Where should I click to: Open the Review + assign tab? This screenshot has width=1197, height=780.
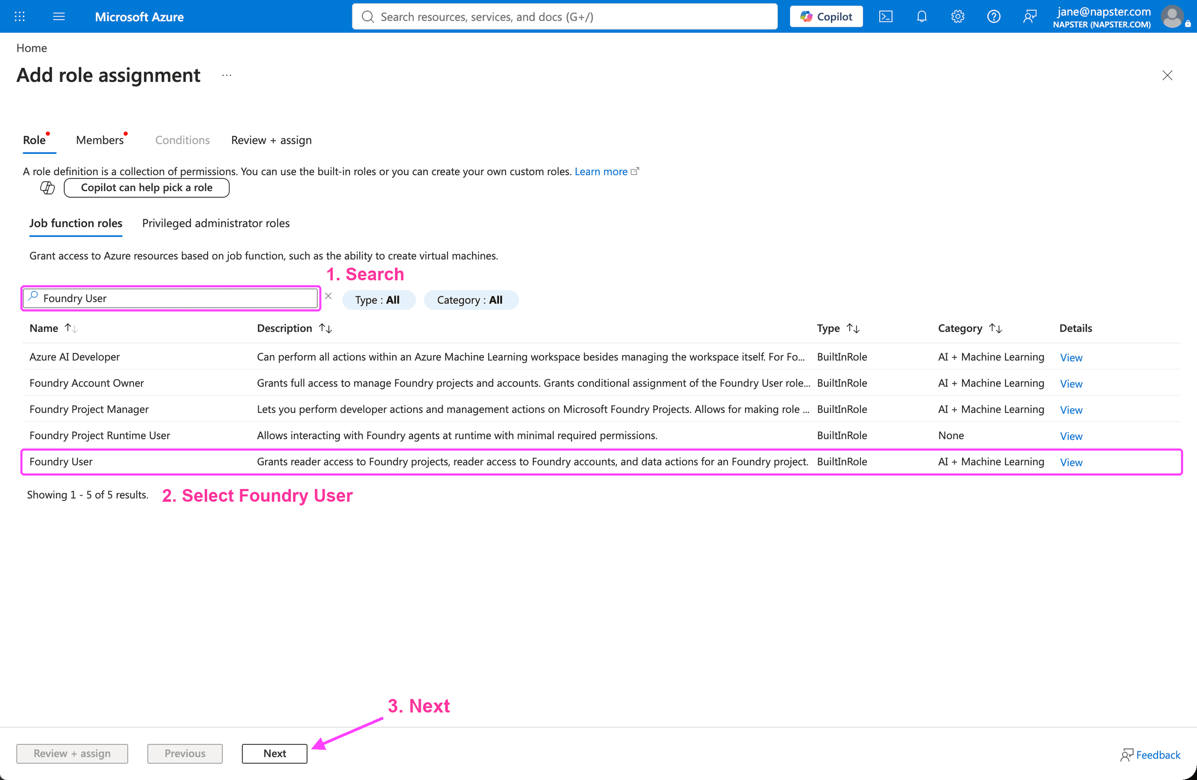coord(271,140)
